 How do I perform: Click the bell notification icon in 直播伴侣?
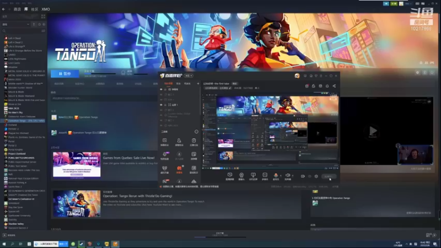pos(327,86)
